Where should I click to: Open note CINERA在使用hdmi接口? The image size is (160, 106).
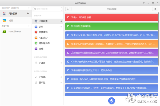tap(111, 62)
